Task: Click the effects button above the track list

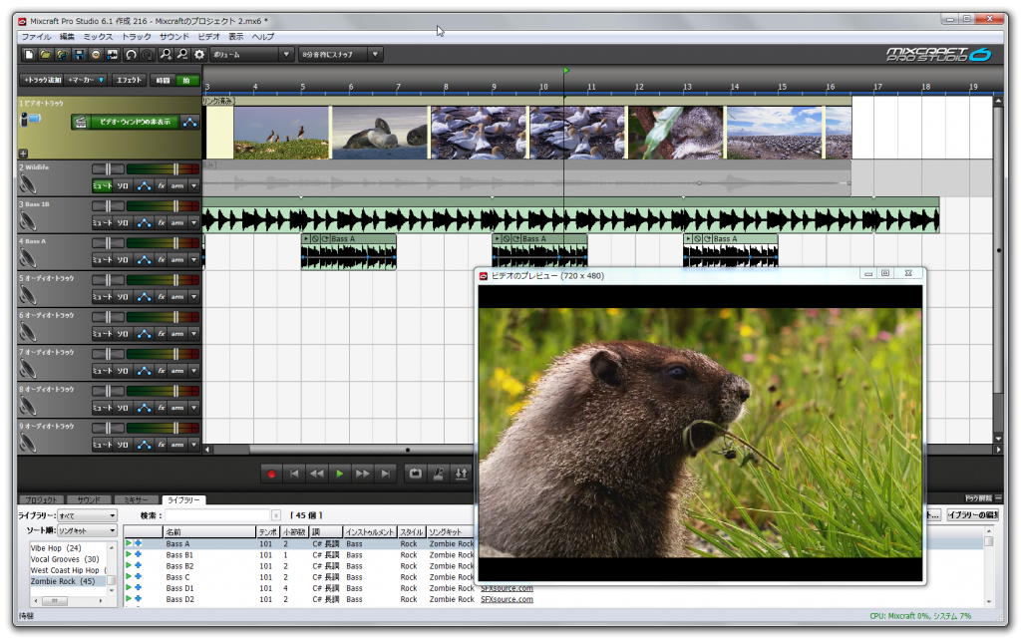Action: tap(129, 80)
